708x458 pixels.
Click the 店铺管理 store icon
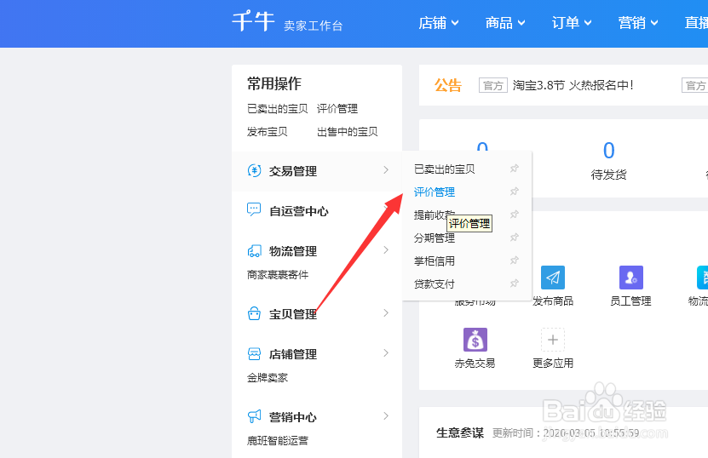254,354
